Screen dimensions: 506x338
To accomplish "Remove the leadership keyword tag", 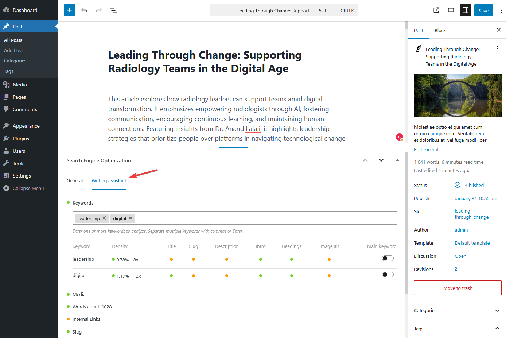I will click(x=104, y=218).
